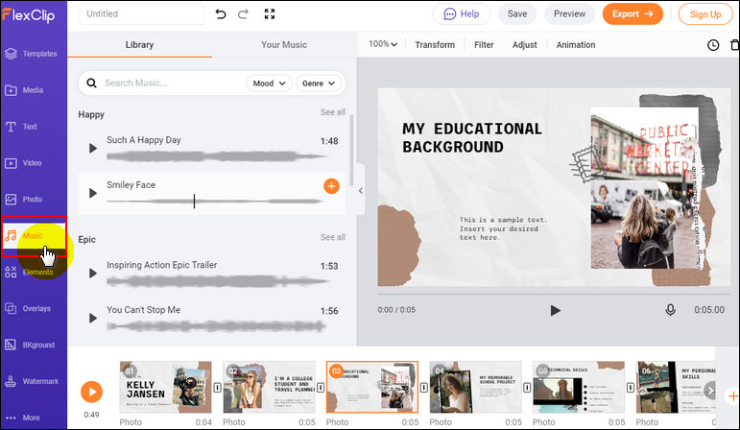
Task: Click the Search Music input field
Action: [172, 84]
